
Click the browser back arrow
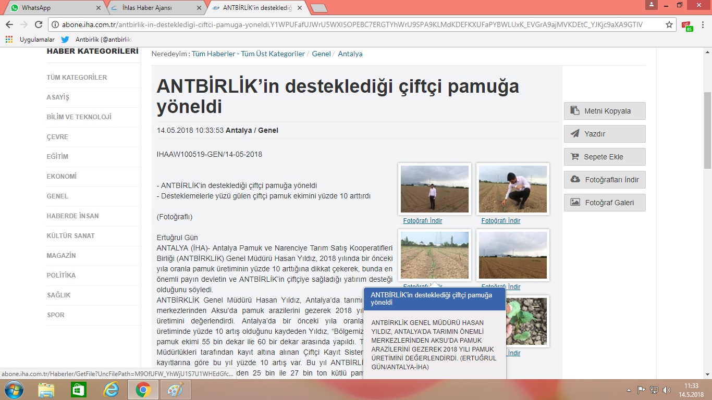pos(9,24)
